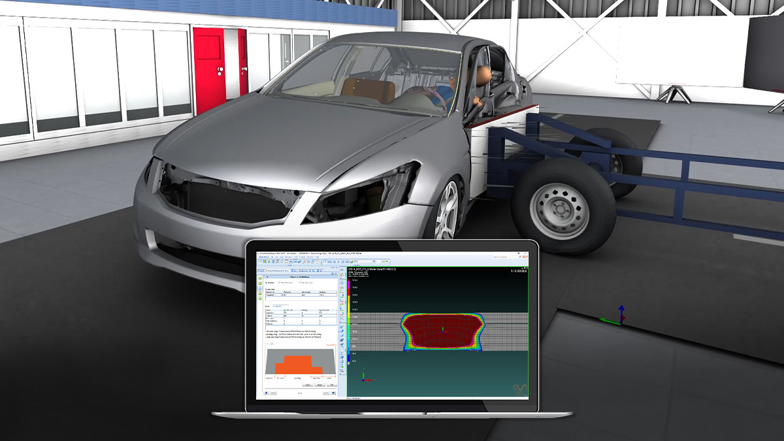Toggle the first checkbox in the welding panel
Viewport: 784px width, 441px height.
coord(267,282)
